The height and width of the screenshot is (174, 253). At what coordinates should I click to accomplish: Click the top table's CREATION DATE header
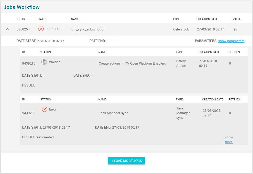pyautogui.click(x=207, y=19)
